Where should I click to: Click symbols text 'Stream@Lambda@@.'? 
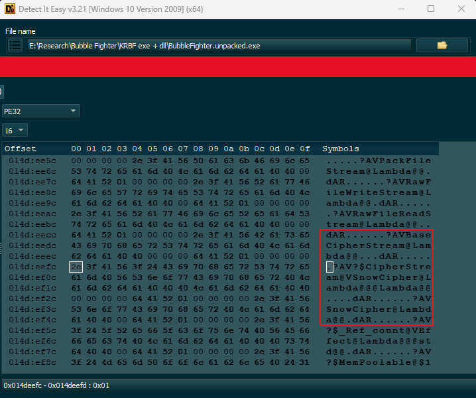[379, 171]
